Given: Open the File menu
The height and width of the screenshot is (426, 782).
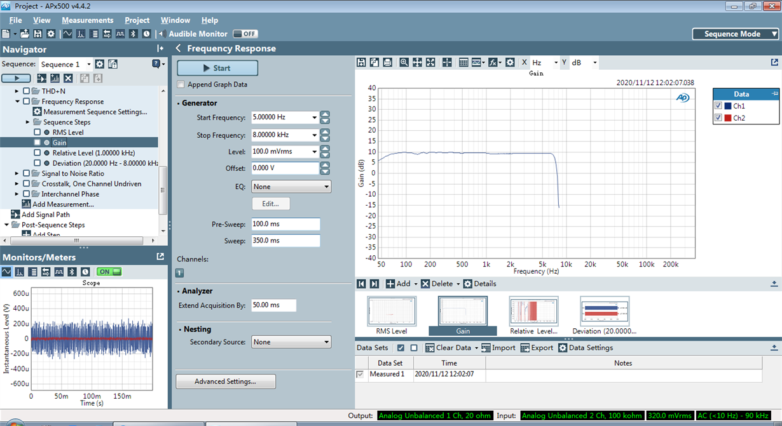Looking at the screenshot, I should (15, 20).
